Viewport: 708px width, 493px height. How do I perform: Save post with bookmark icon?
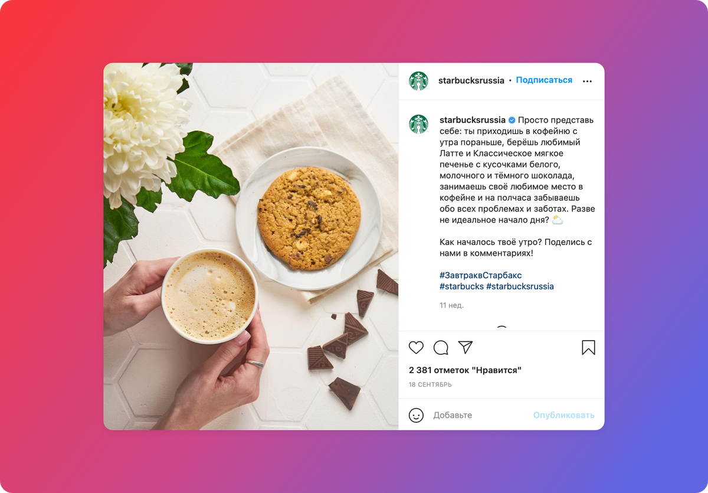pos(588,347)
